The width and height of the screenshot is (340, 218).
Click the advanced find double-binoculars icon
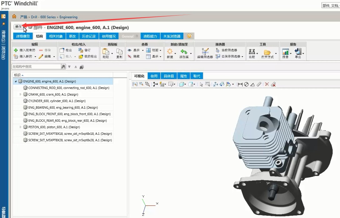point(82,67)
